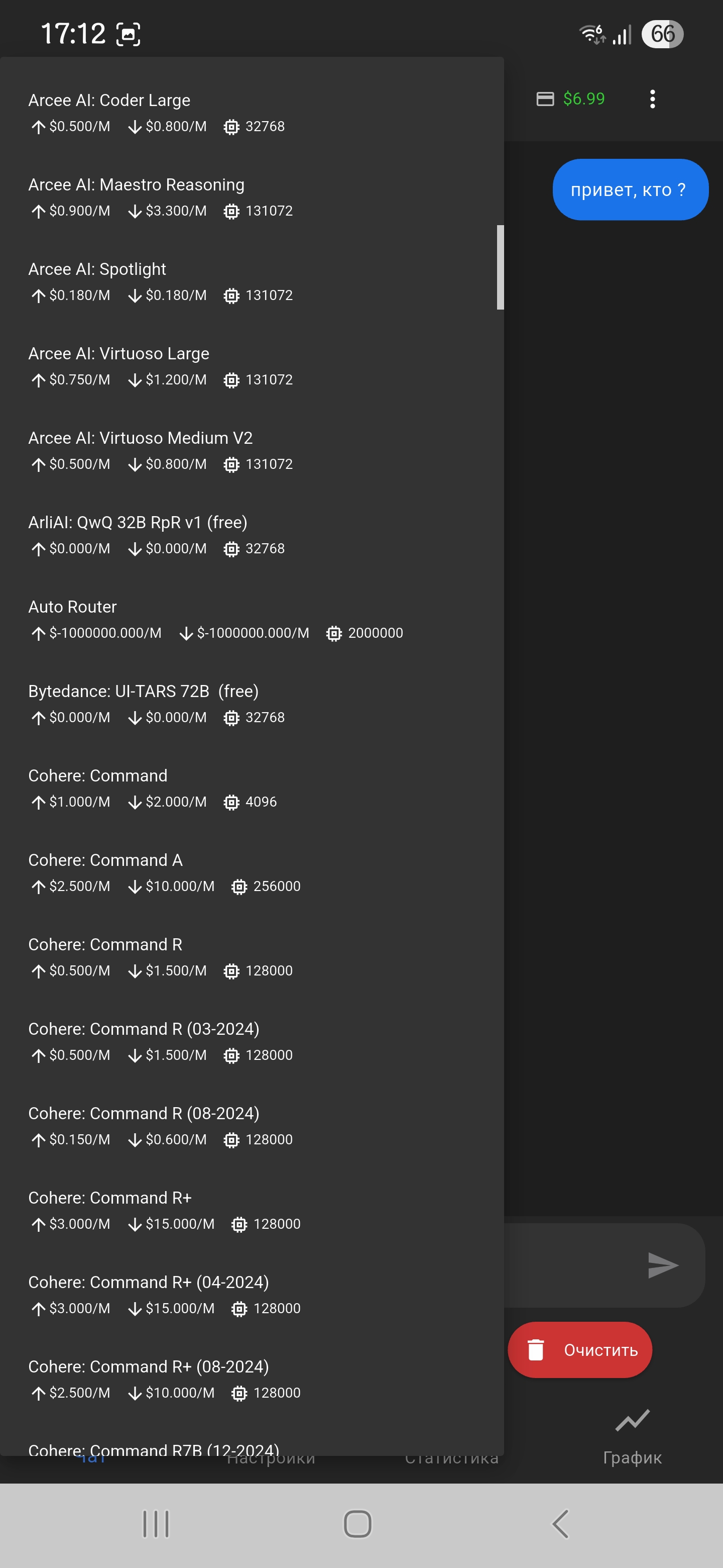Tap the привет, кто ? message bubble

coord(630,190)
